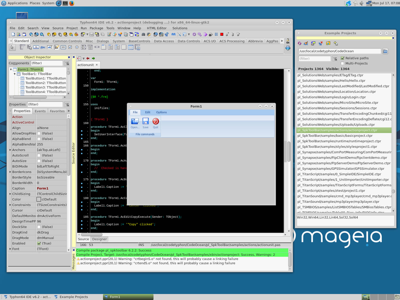This screenshot has width=400, height=300.
Task: Open the Package menu
Action: (96, 28)
